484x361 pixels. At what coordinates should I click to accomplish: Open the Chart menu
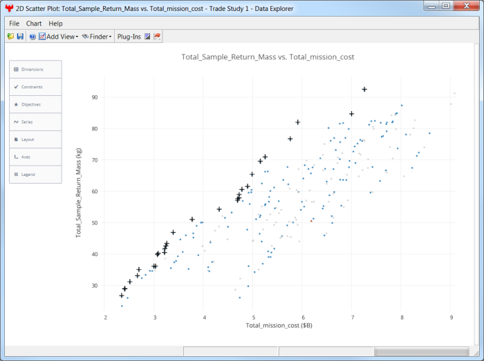[x=34, y=23]
